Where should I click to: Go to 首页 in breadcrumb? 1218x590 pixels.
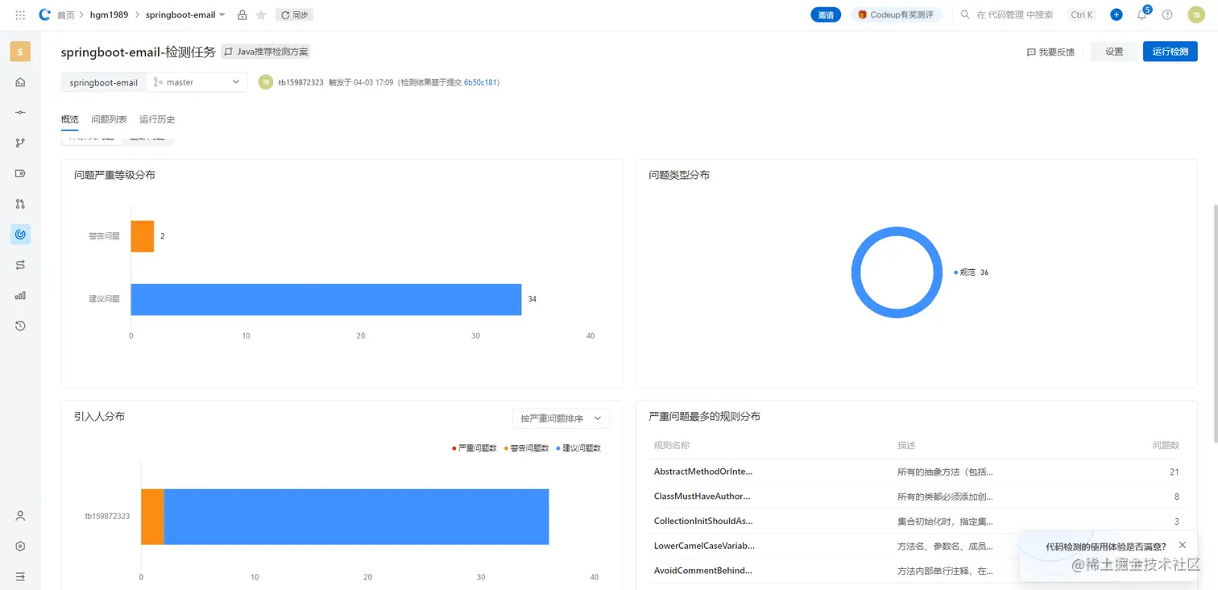point(66,15)
